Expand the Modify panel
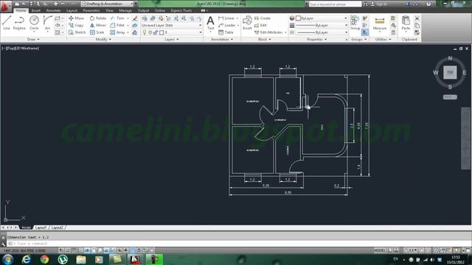This screenshot has width=472, height=265. pyautogui.click(x=103, y=39)
